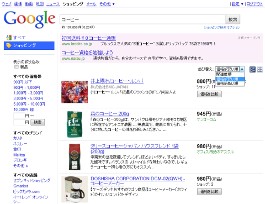Image resolution: width=265 pixels, height=204 pixels.
Task: Open coffee maker product thumbnail
Action: pos(75,189)
